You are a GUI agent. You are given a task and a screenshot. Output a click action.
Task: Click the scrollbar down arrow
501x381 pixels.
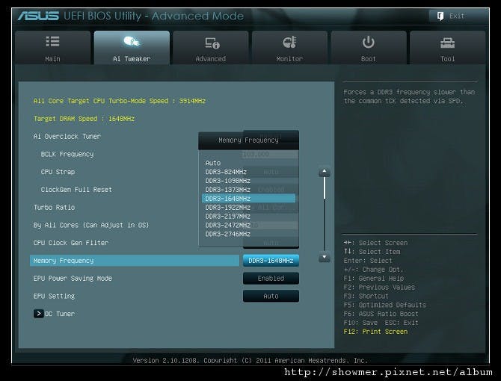325,257
